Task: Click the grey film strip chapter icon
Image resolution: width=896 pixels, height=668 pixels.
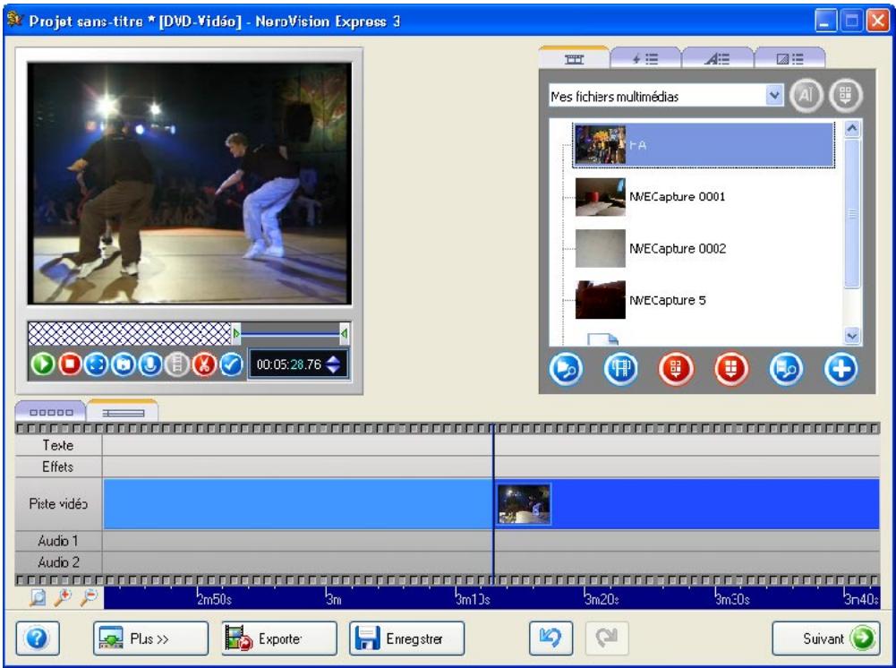Action: 177,364
